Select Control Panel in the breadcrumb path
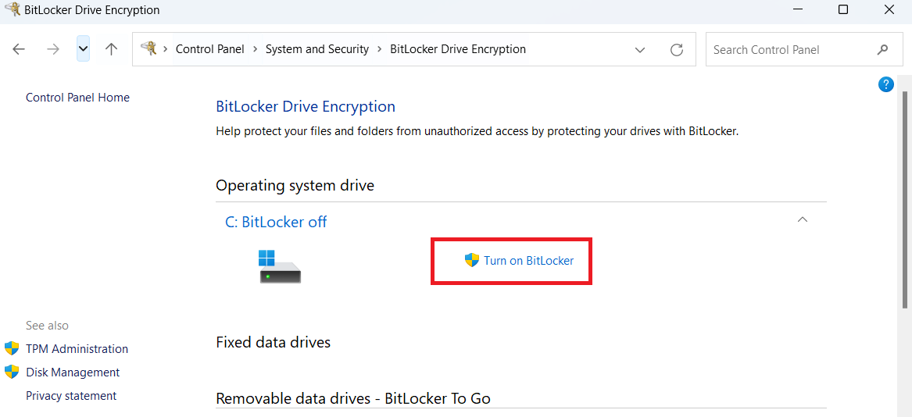This screenshot has width=912, height=417. point(210,49)
